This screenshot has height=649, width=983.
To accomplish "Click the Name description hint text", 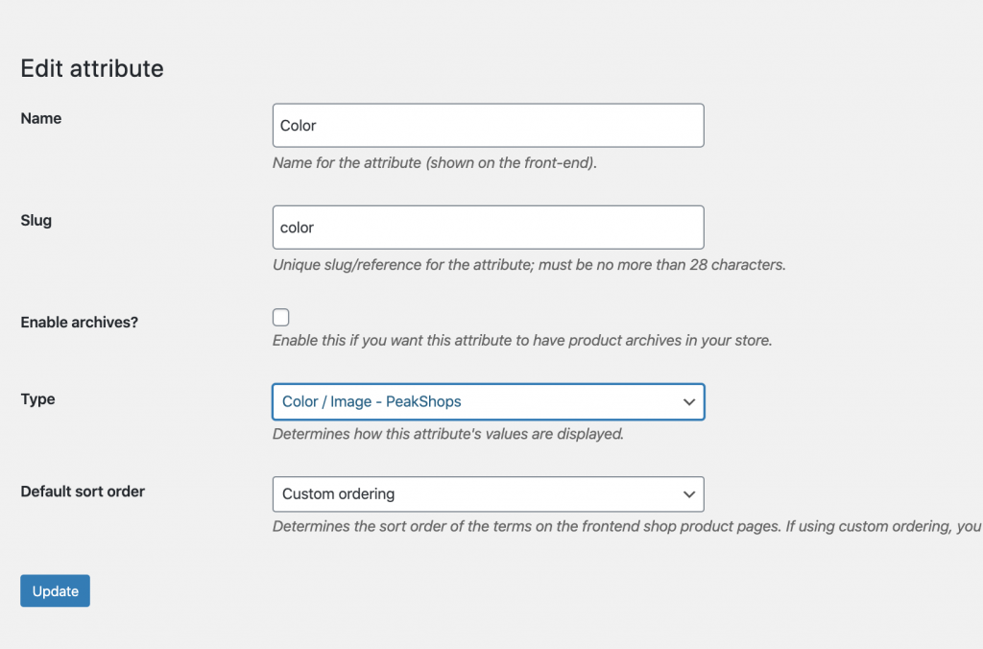I will click(435, 163).
